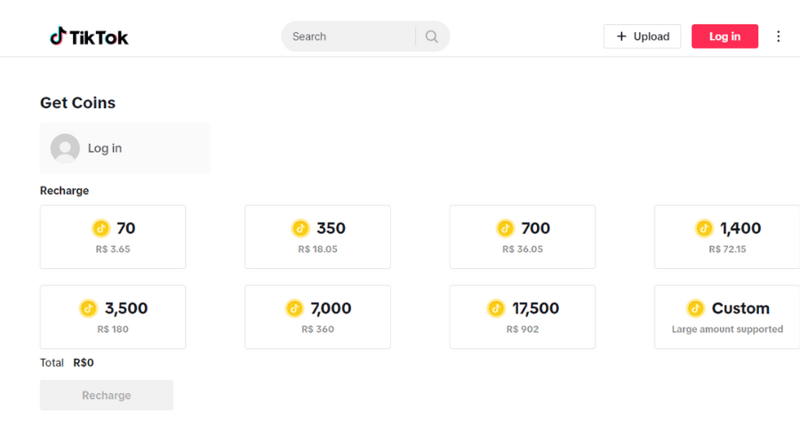Click Log in under Get Coins

[x=105, y=148]
